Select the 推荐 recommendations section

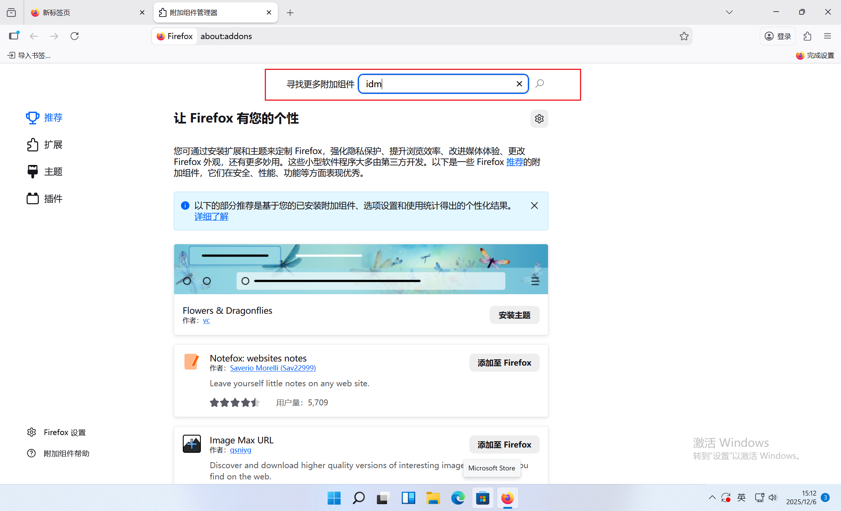[53, 117]
